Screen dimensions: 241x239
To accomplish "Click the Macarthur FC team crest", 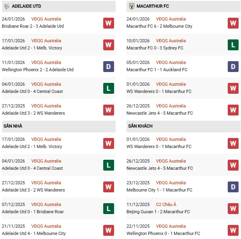I will pos(131,6).
